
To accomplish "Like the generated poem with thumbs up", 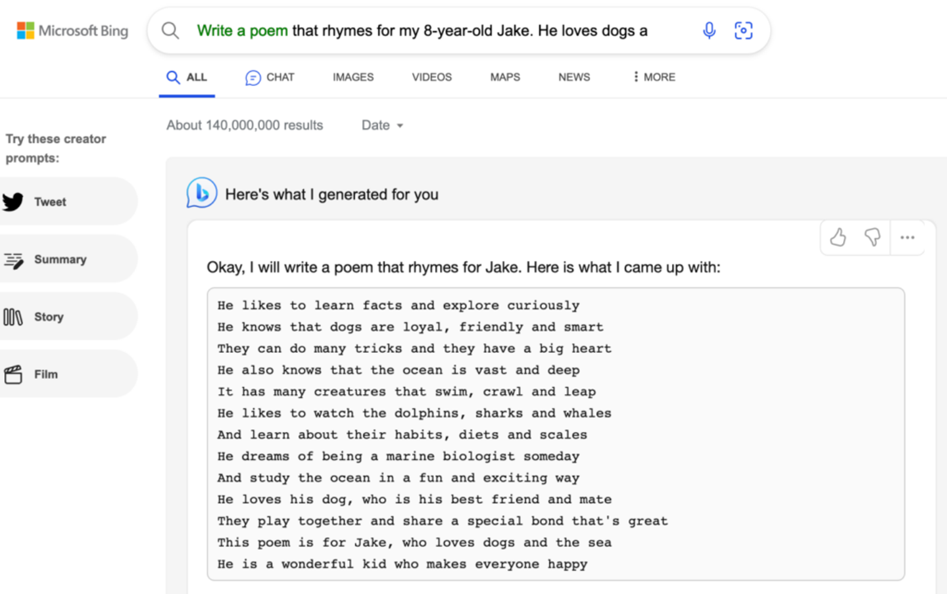I will pos(838,237).
